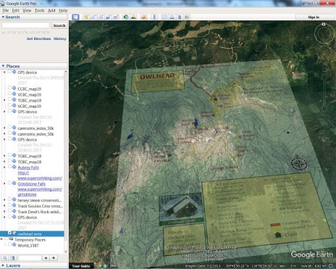Screen dimensions: 336x269
Task: Click the Save Image toolbar icon
Action: [x=179, y=17]
